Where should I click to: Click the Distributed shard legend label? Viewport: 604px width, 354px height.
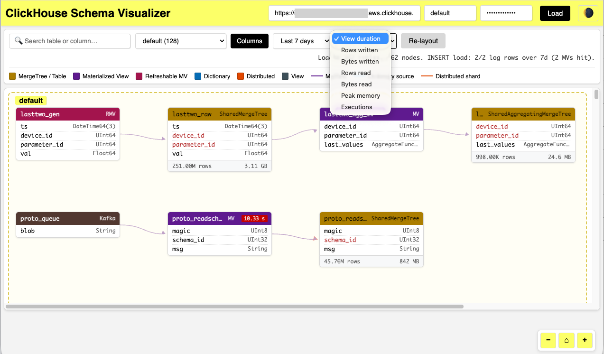click(x=458, y=76)
